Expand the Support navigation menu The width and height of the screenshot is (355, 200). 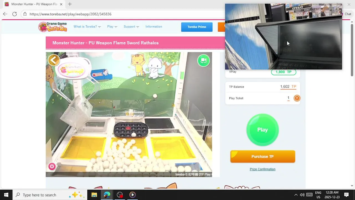131,27
